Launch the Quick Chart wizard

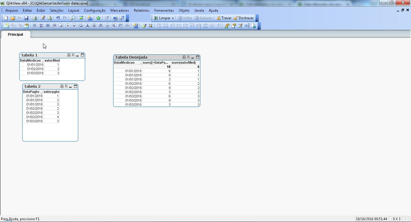coord(90,18)
